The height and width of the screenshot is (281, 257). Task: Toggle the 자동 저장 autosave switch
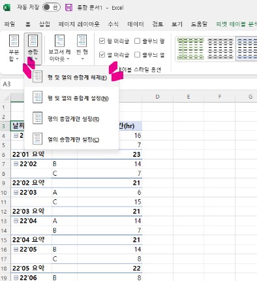pos(52,7)
